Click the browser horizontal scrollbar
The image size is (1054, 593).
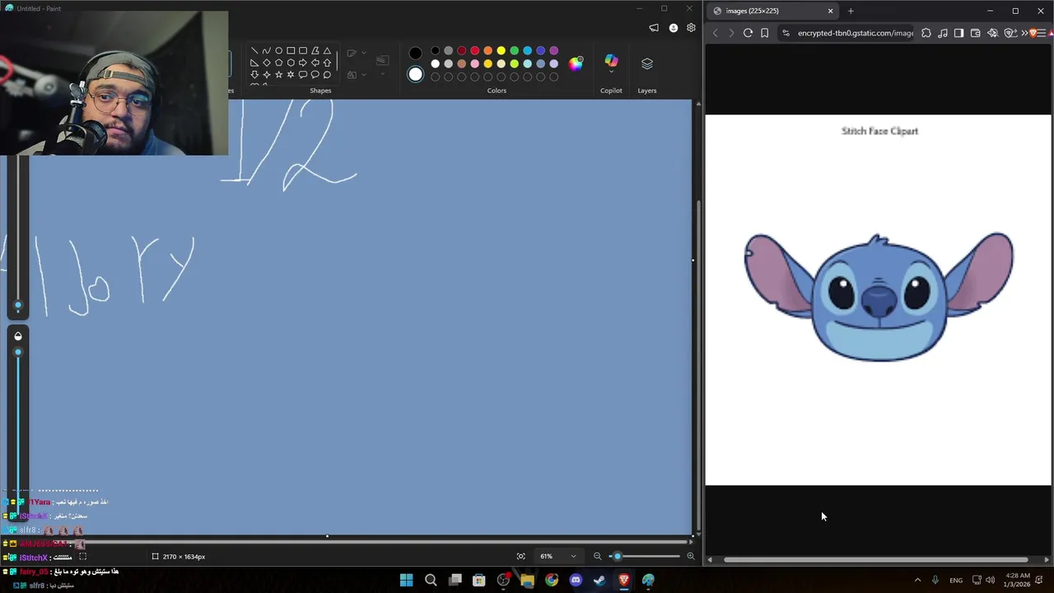coord(875,560)
